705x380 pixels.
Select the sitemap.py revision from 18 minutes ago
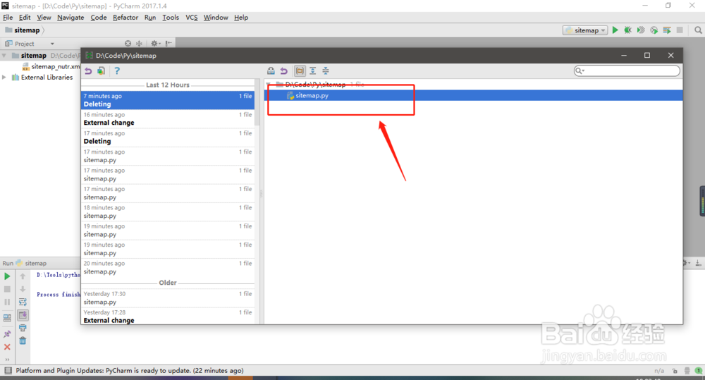click(168, 212)
